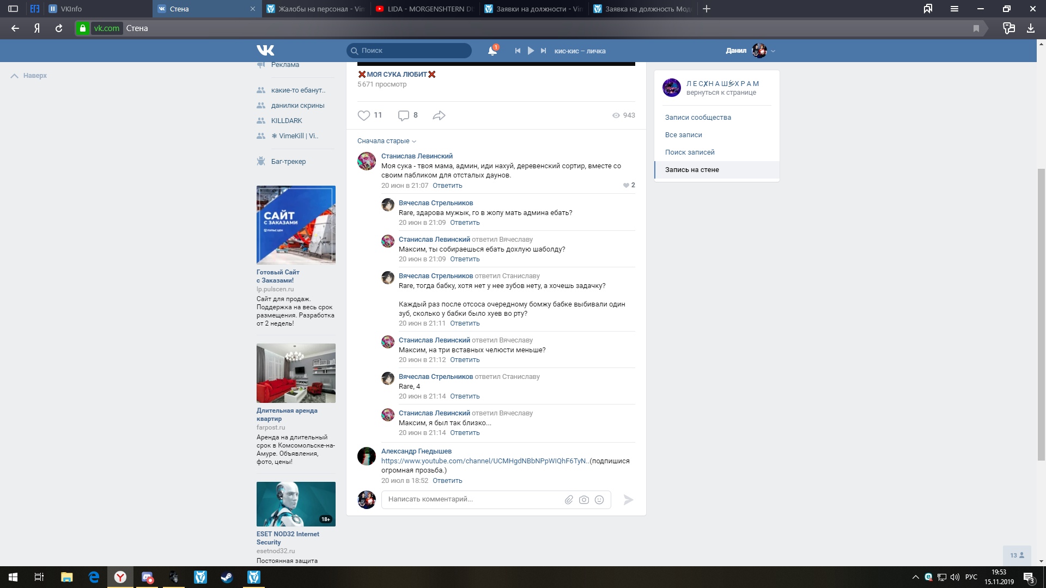The width and height of the screenshot is (1046, 588).
Task: Skip to next track in header
Action: click(x=543, y=51)
